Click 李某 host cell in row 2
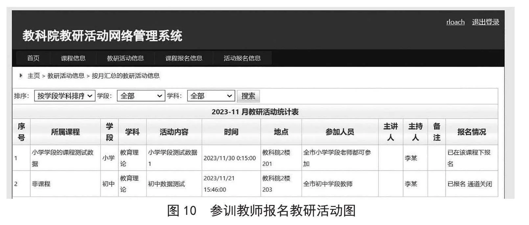 (415, 184)
